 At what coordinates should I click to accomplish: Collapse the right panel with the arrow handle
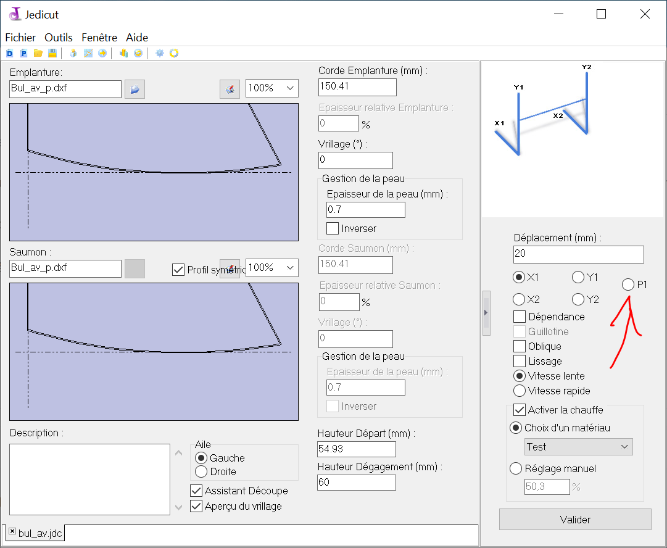[x=486, y=313]
